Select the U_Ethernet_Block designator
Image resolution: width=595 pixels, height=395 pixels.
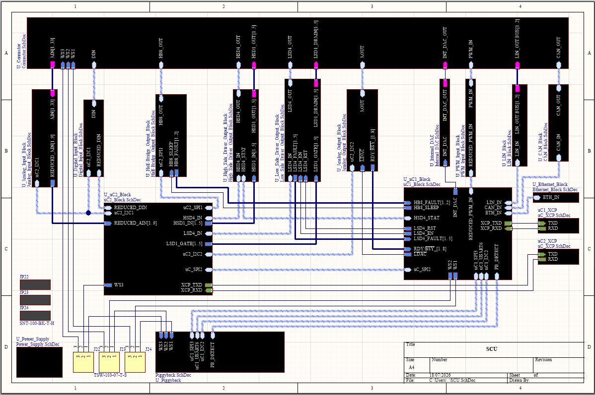[x=550, y=184]
